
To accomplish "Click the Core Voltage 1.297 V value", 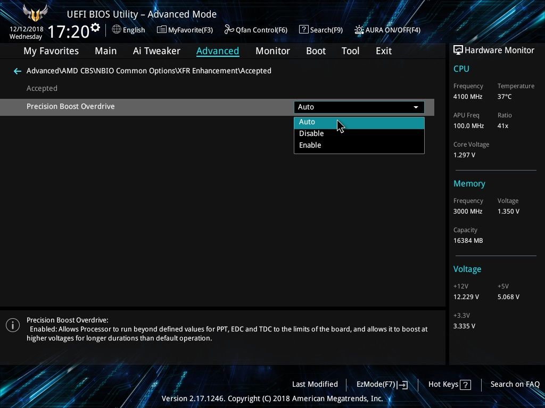I will 464,155.
